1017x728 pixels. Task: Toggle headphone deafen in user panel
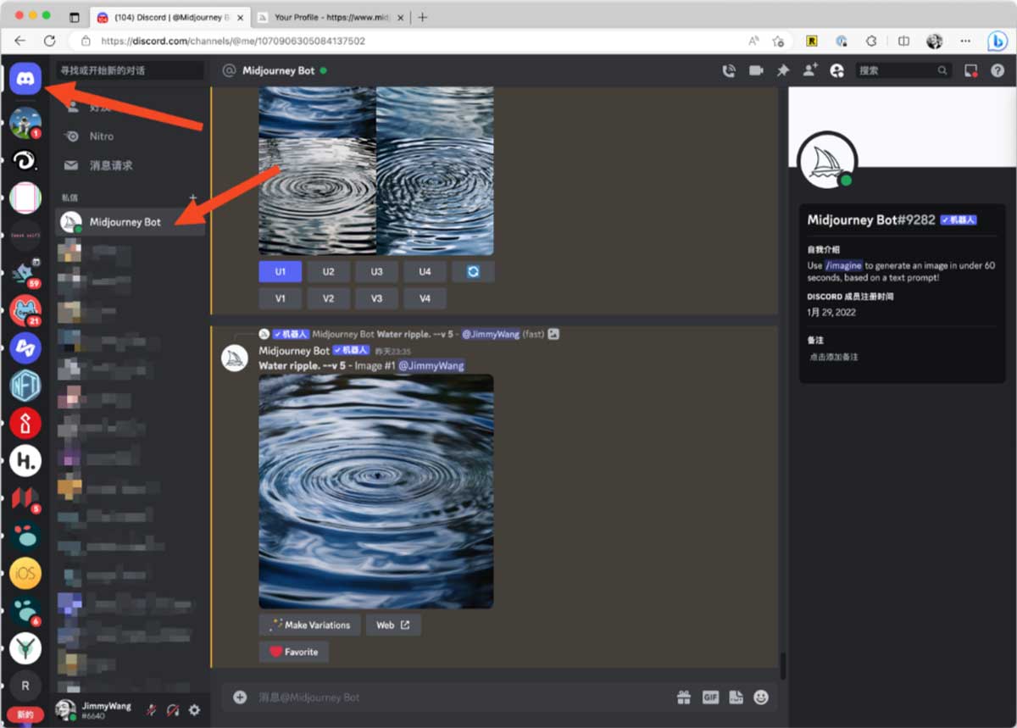172,710
